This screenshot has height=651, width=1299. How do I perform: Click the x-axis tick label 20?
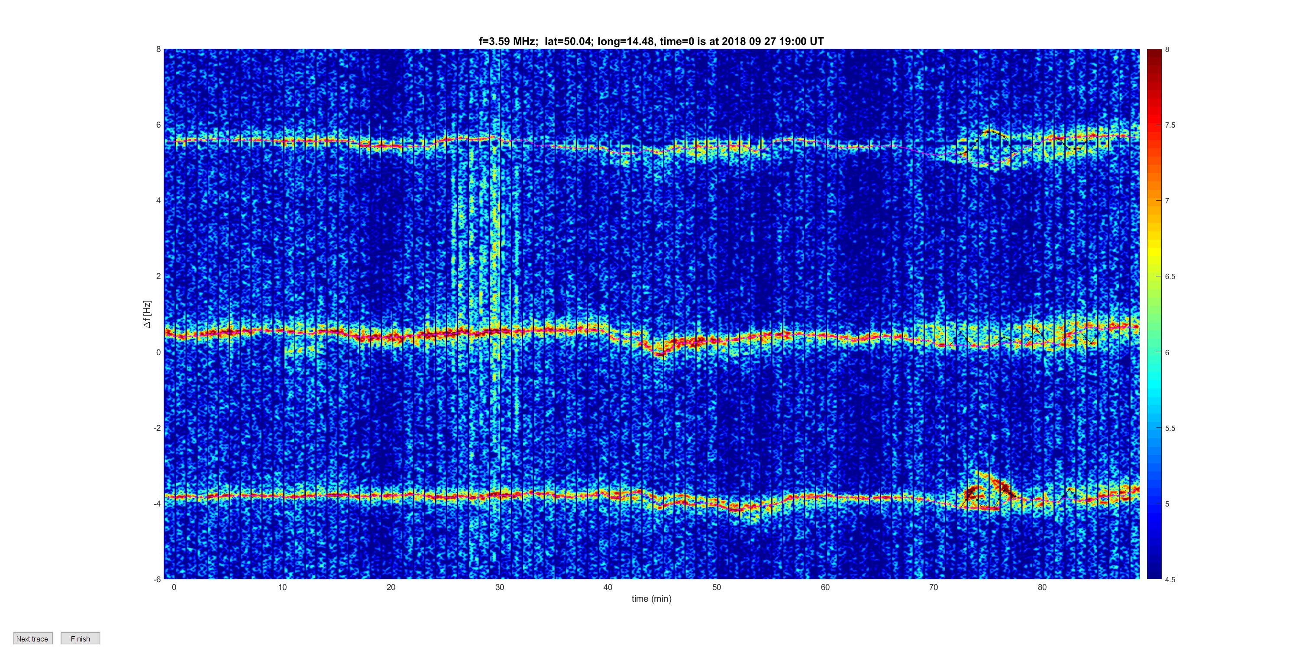click(391, 587)
